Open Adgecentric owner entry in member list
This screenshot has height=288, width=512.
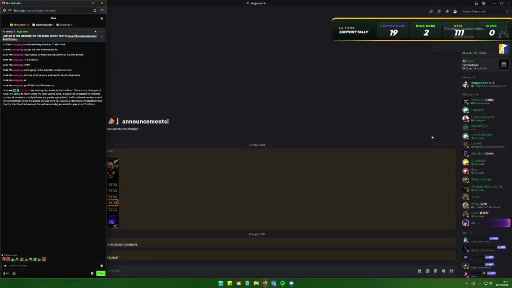coord(486,84)
